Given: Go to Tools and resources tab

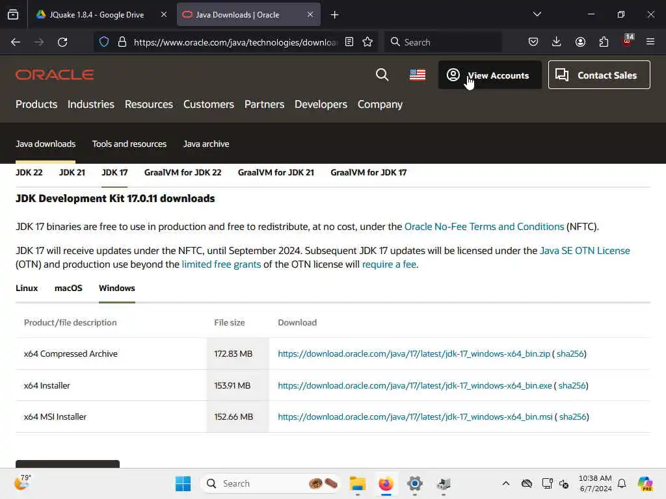Looking at the screenshot, I should (129, 144).
